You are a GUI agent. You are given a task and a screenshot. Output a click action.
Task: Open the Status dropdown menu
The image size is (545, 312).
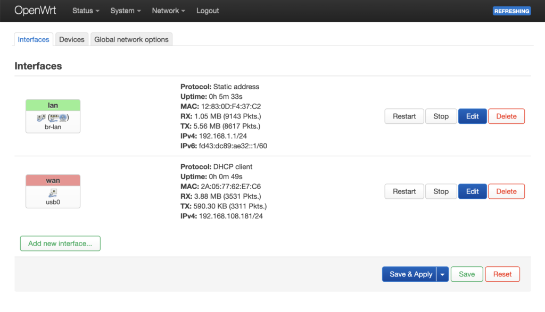pos(86,11)
